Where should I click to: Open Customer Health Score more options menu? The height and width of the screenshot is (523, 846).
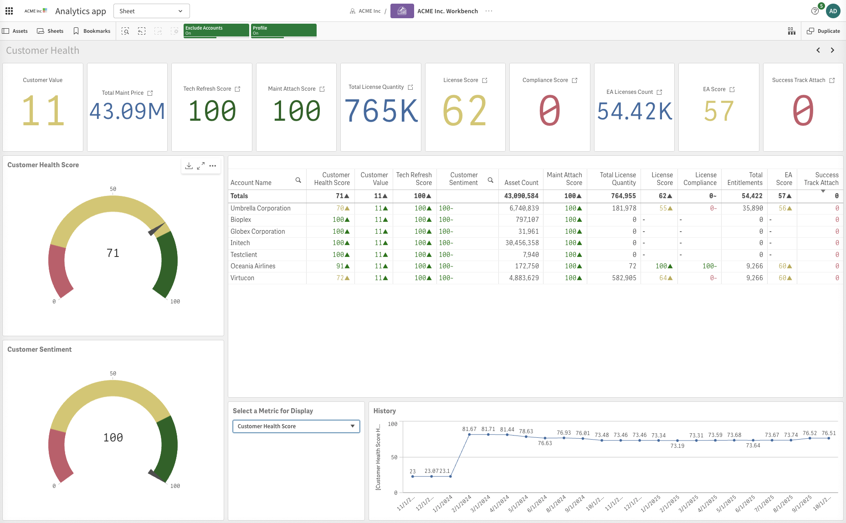pyautogui.click(x=213, y=166)
